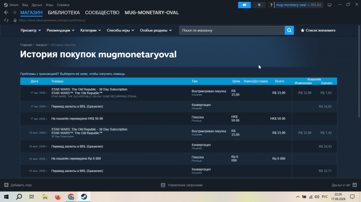361x202 pixels.
Task: Open the announcements megaphone button
Action: pyautogui.click(x=244, y=5)
